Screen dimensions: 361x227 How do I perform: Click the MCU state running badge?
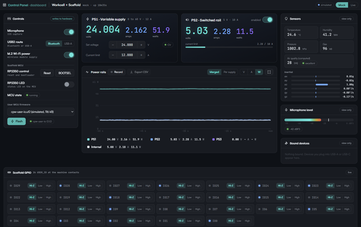pos(32,95)
